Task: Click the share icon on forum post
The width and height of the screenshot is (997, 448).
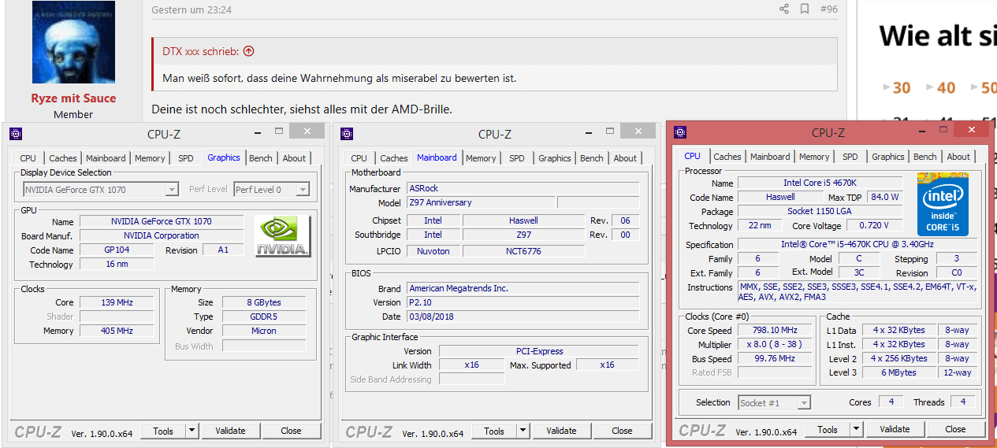Action: 783,9
